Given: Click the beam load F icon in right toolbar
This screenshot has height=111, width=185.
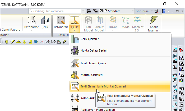Looking at the screenshot, I should click(x=175, y=74).
